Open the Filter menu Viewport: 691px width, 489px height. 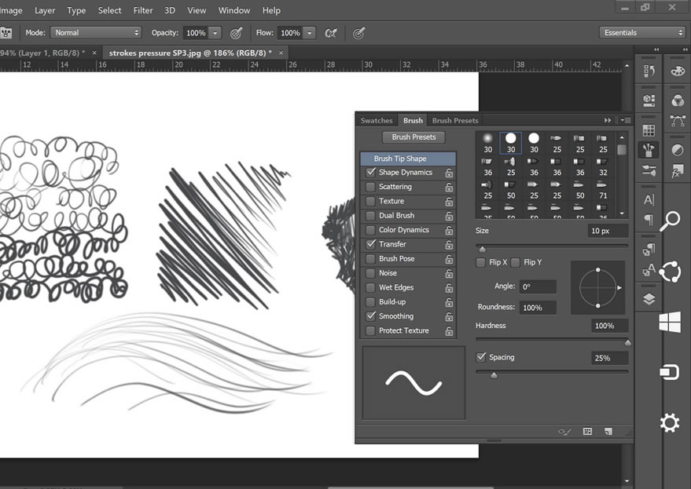point(143,10)
